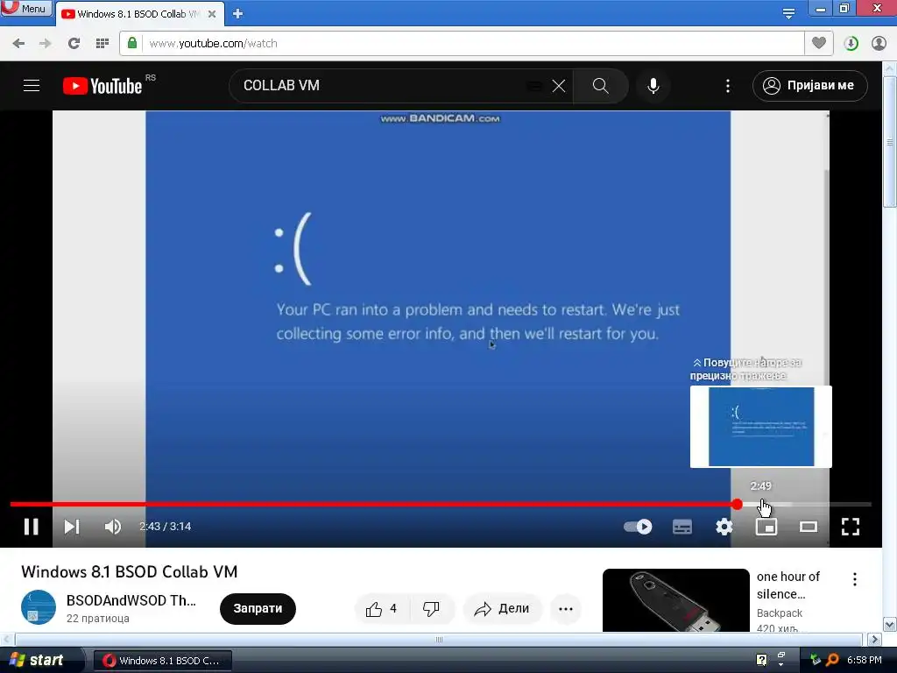
Task: Go back to previous page
Action: coord(18,43)
